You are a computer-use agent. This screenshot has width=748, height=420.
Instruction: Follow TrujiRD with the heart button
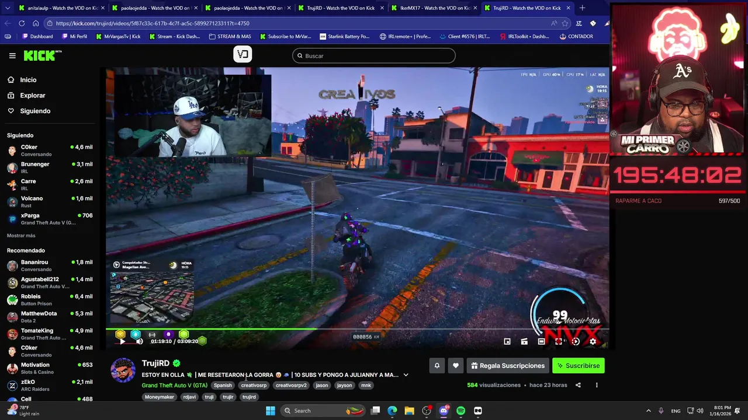point(456,366)
